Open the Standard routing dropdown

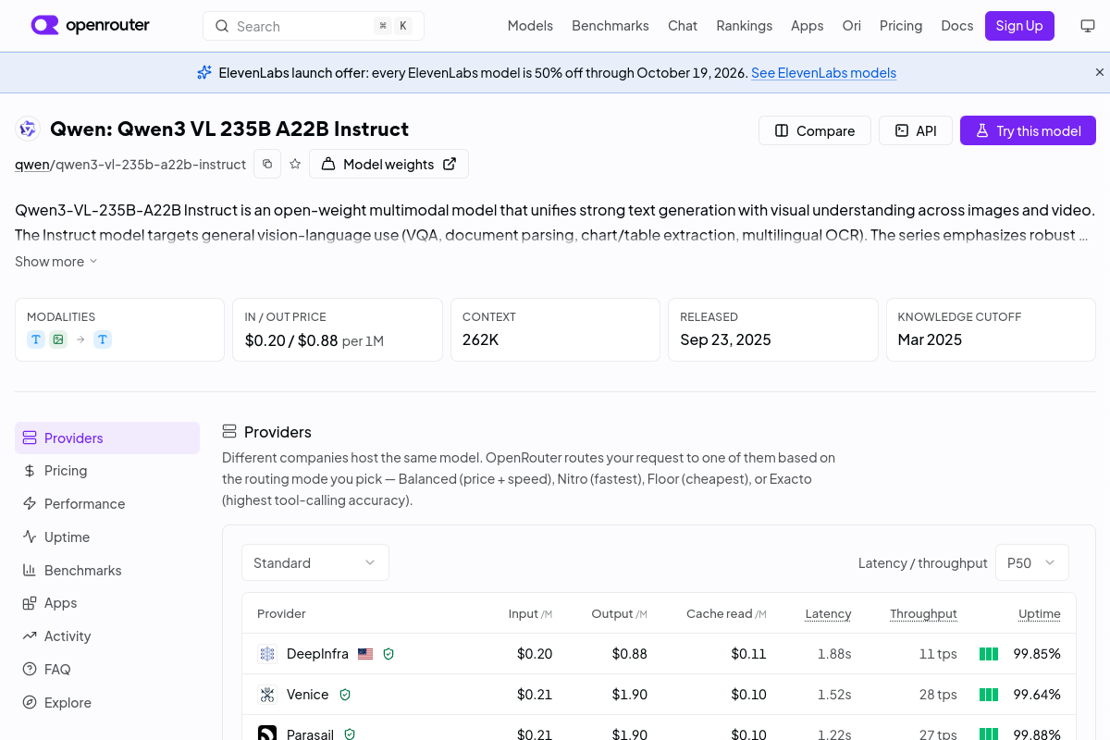click(315, 562)
